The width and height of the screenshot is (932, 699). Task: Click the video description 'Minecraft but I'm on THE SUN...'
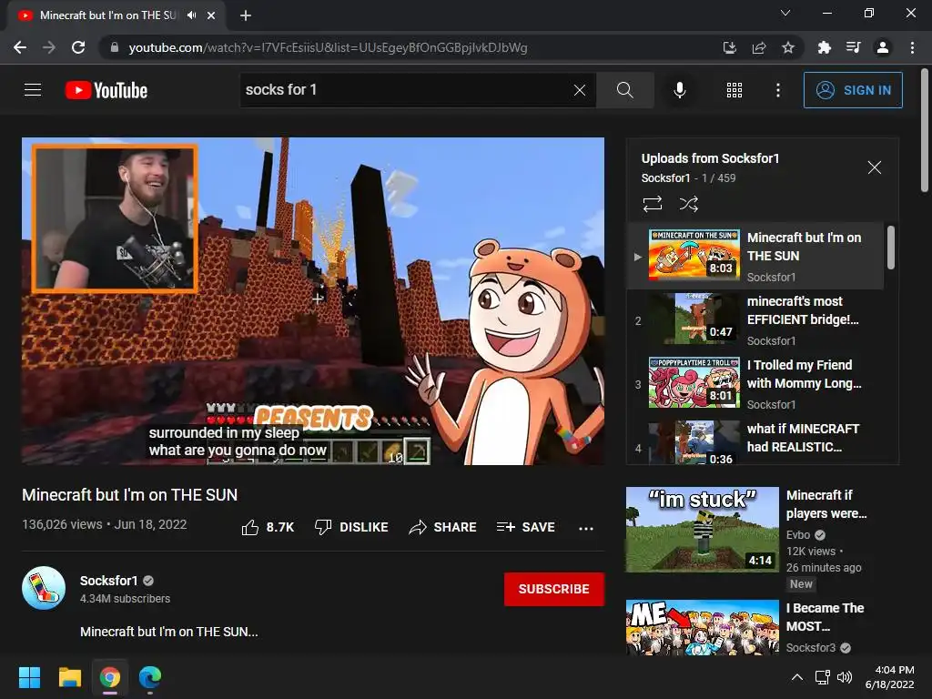pyautogui.click(x=168, y=632)
